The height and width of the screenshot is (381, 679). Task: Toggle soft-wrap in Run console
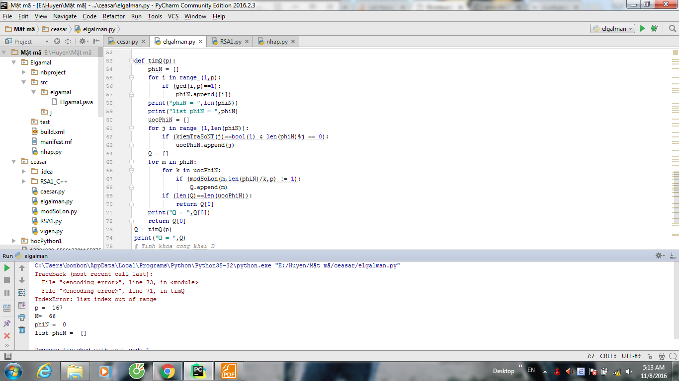pos(22,293)
